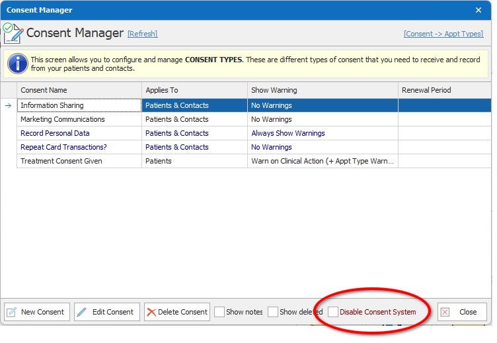This screenshot has width=497, height=343.
Task: Close the Consent Manager window via title bar
Action: pos(478,10)
